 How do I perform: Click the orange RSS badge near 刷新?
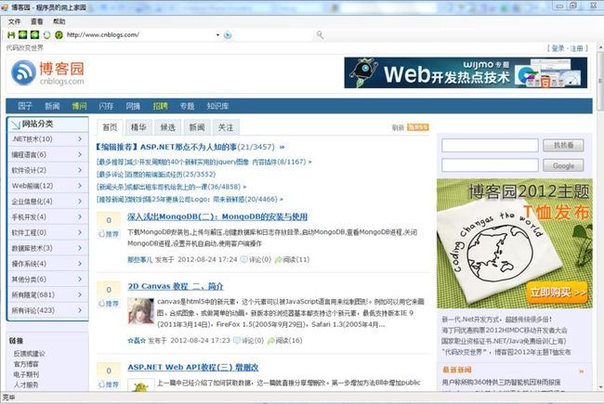click(418, 127)
